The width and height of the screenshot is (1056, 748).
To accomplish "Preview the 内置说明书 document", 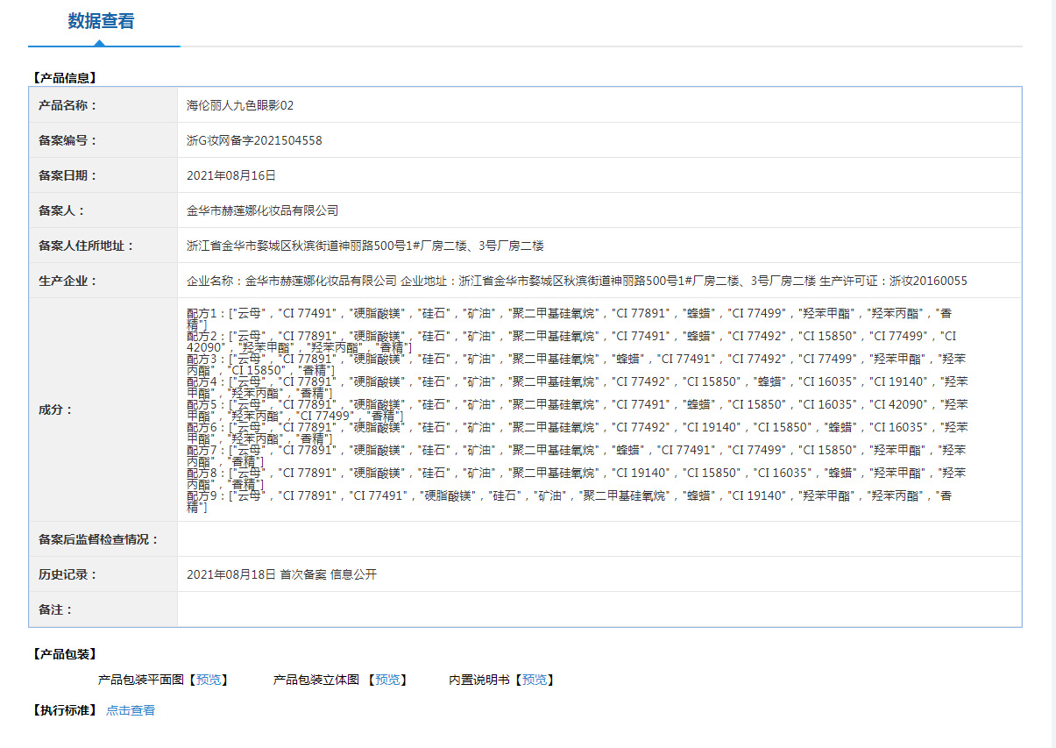I will click(x=534, y=680).
